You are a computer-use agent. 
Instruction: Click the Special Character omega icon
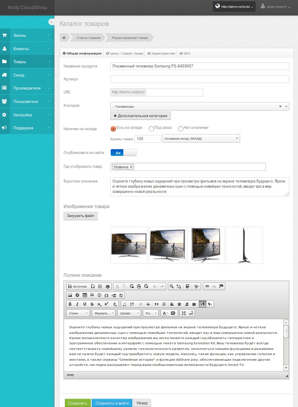coord(106,295)
